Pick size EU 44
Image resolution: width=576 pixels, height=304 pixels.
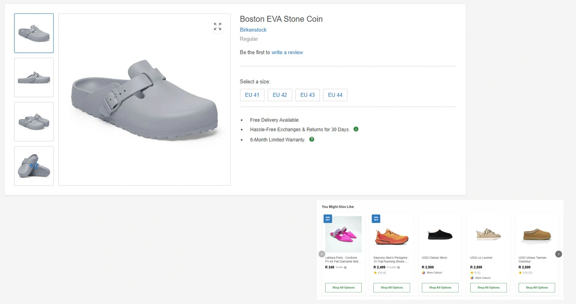335,95
